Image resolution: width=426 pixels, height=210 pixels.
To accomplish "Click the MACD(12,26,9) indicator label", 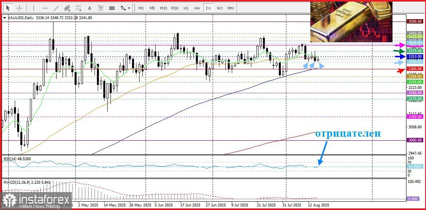I will click(x=27, y=183).
